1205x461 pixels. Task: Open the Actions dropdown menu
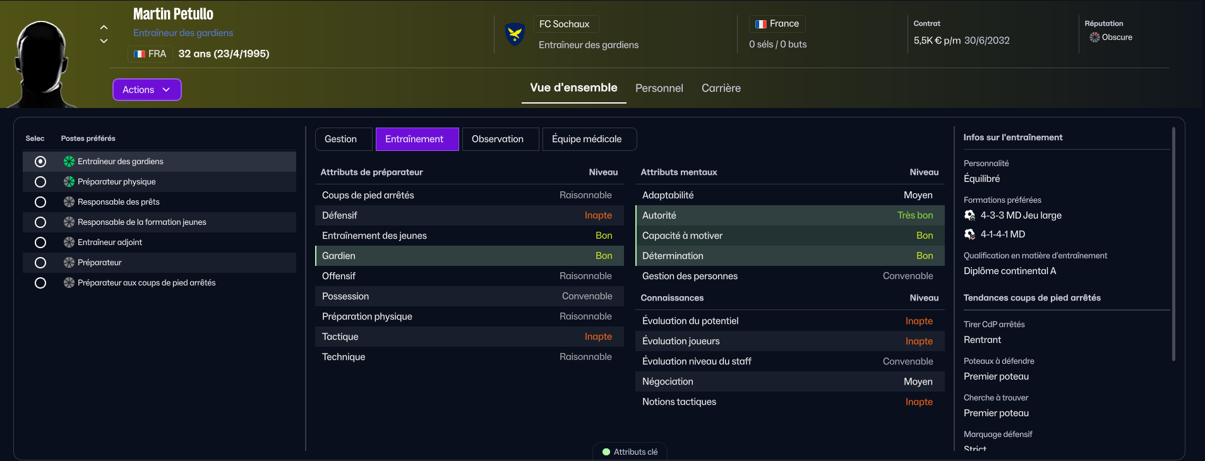coord(147,90)
